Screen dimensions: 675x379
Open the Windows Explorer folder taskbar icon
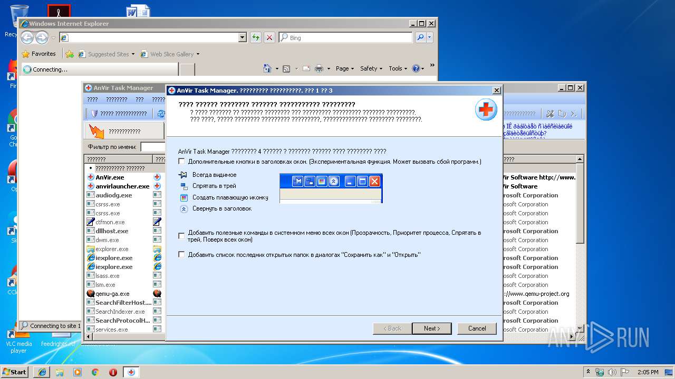(x=60, y=372)
